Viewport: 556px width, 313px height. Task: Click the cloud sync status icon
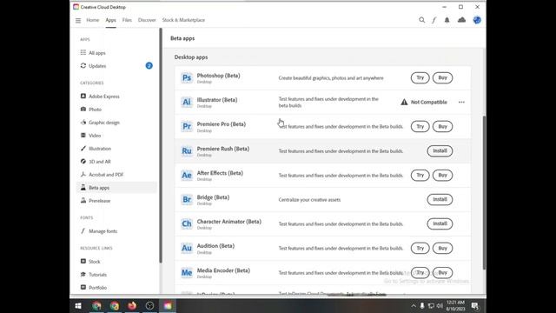coord(461,20)
